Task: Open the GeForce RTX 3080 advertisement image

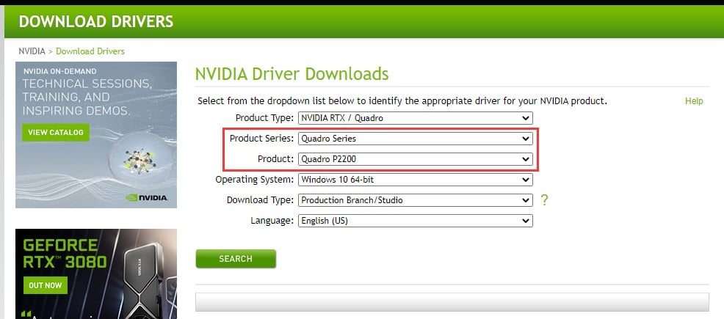Action: point(96,274)
